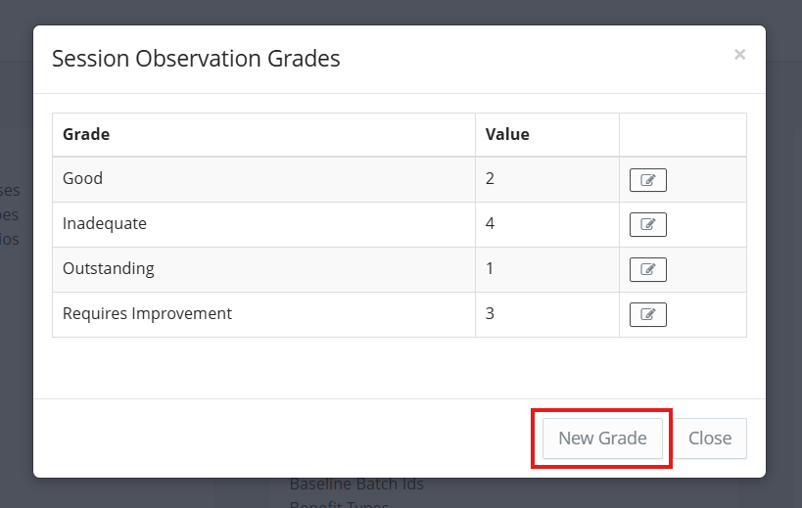Click value 3 in Requires Improvement row

click(x=491, y=314)
